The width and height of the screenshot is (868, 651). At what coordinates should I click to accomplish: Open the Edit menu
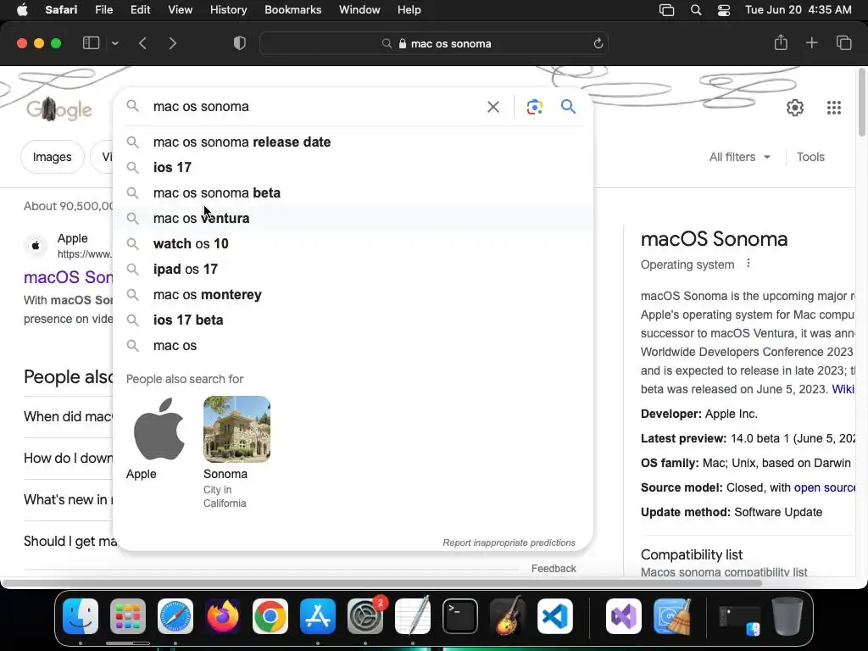click(140, 10)
